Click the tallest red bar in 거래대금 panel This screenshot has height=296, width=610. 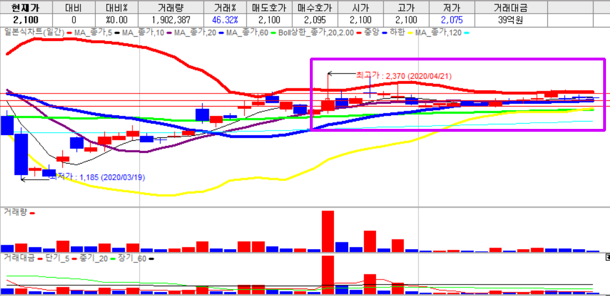point(328,275)
